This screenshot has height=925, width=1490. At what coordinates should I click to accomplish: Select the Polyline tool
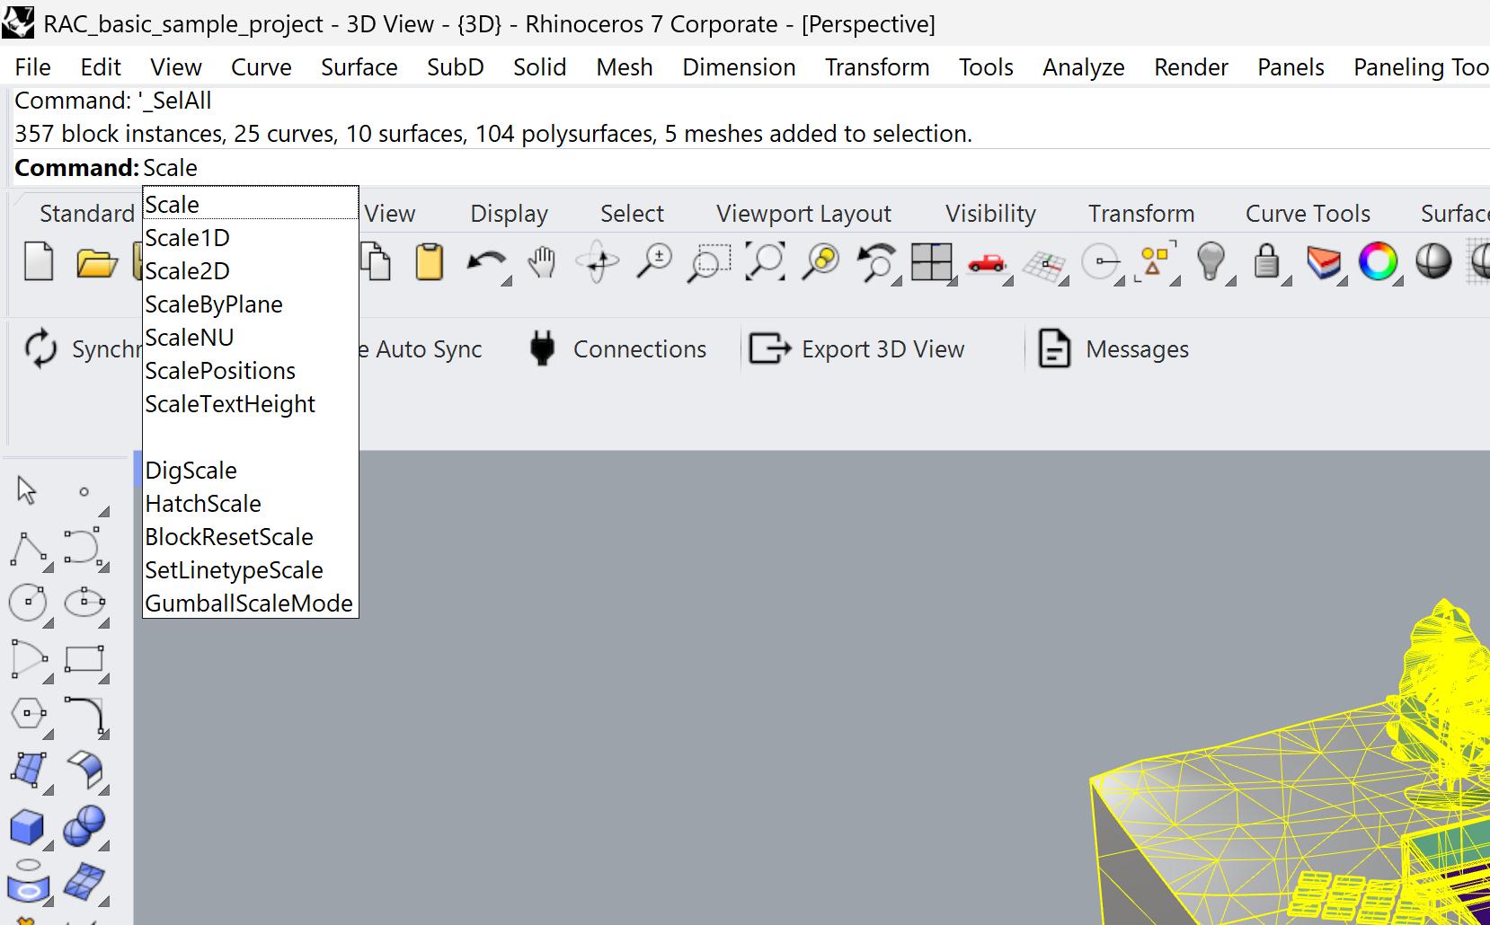(29, 548)
